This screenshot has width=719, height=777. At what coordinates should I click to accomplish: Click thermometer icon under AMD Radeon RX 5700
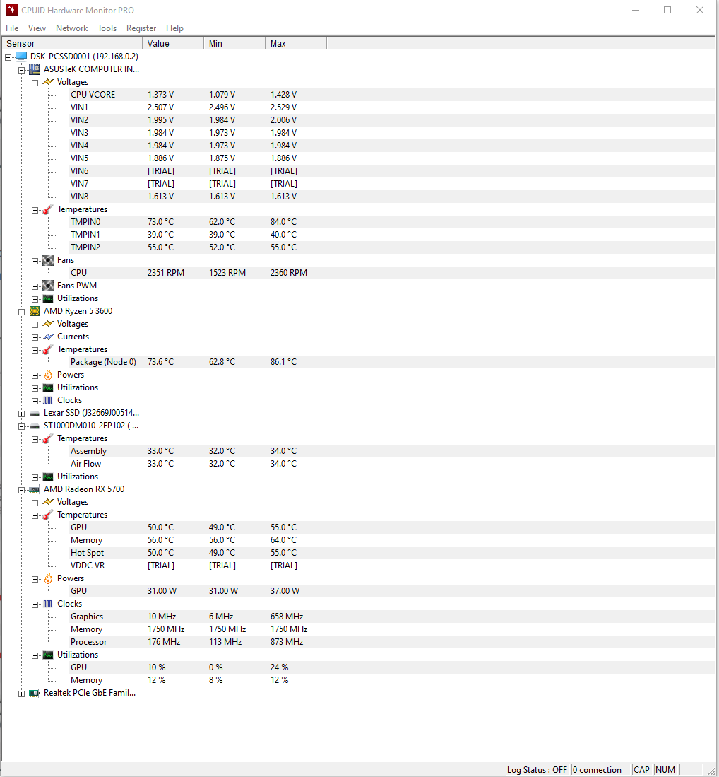coord(47,515)
